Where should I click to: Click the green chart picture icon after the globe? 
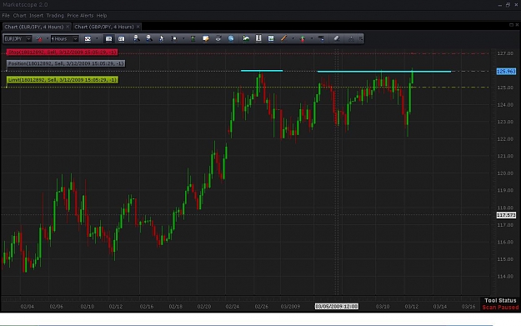coord(246,38)
